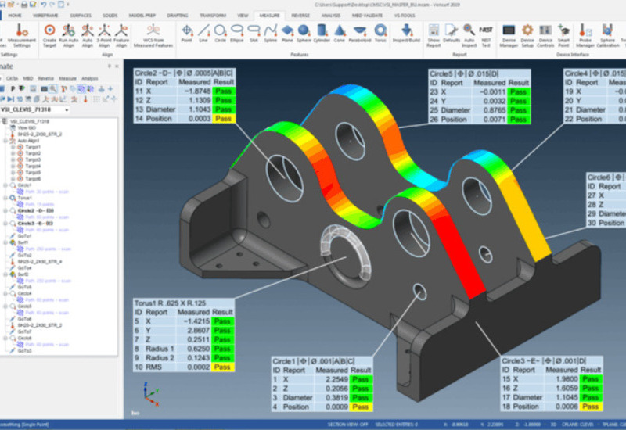Image resolution: width=626 pixels, height=430 pixels.
Task: Open Show Report
Action: 434,36
